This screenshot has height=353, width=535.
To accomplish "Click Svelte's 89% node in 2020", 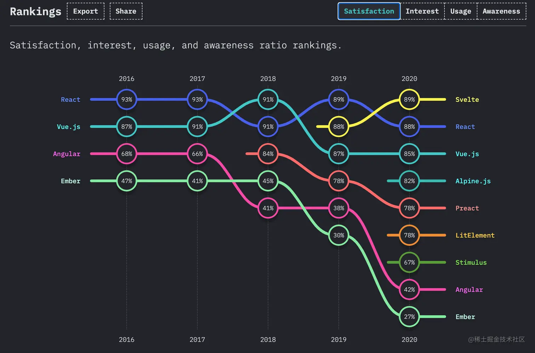I will coord(409,100).
